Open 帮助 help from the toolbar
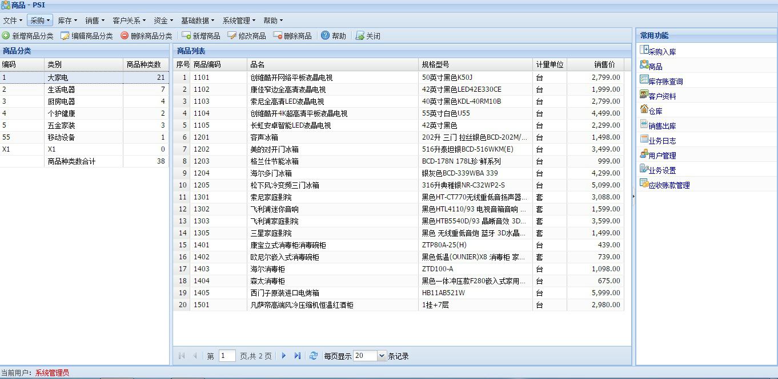The image size is (778, 379). 334,36
